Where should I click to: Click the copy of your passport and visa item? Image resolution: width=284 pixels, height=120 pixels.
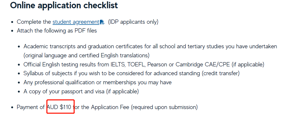tap(81, 91)
